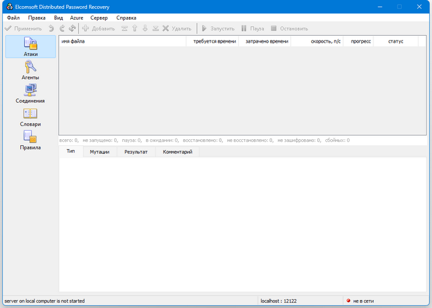Click the Добавить plus toolbar button
This screenshot has height=308, width=432.
click(99, 28)
